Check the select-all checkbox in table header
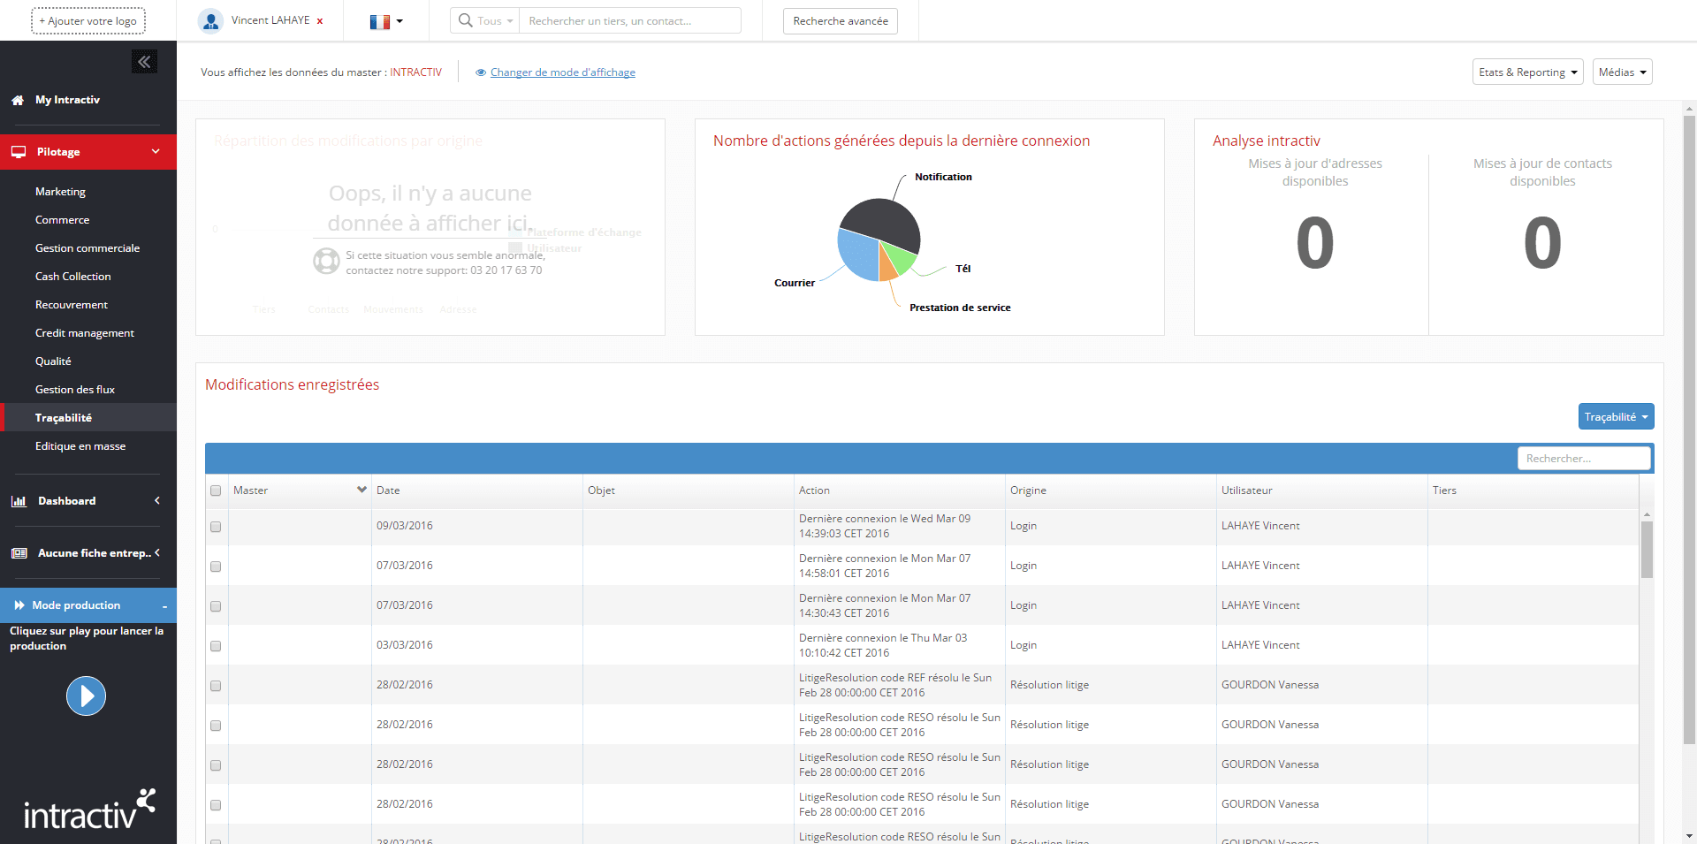Image resolution: width=1697 pixels, height=844 pixels. [x=216, y=490]
